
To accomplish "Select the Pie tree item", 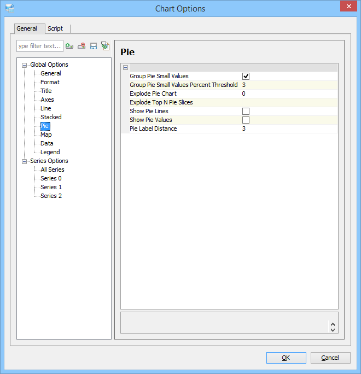I will [x=45, y=126].
